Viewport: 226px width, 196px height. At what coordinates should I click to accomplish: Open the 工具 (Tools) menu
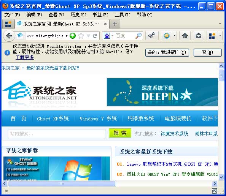click(123, 15)
